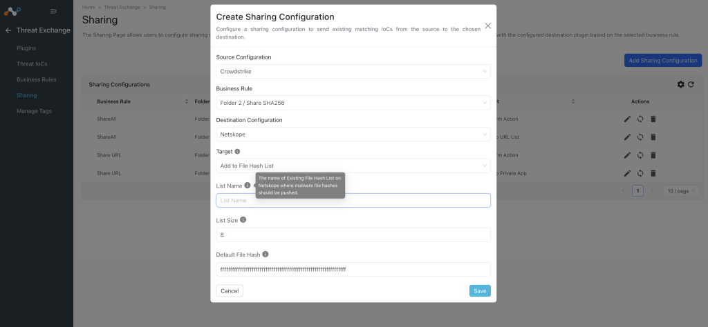Go back using the Threat Exchange arrow
Screen dimensions: 708x327
click(x=8, y=30)
